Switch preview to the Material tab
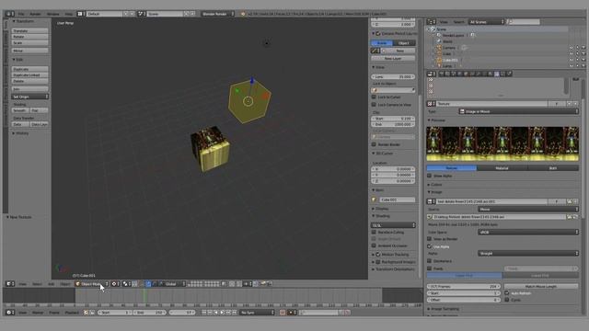This screenshot has height=331, width=589. pyautogui.click(x=502, y=168)
